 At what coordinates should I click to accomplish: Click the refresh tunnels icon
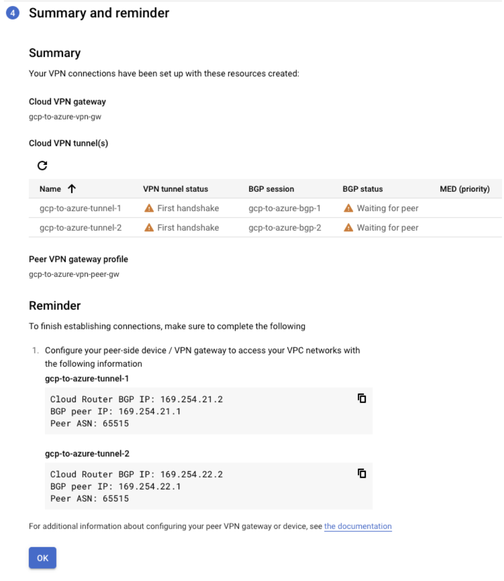42,165
